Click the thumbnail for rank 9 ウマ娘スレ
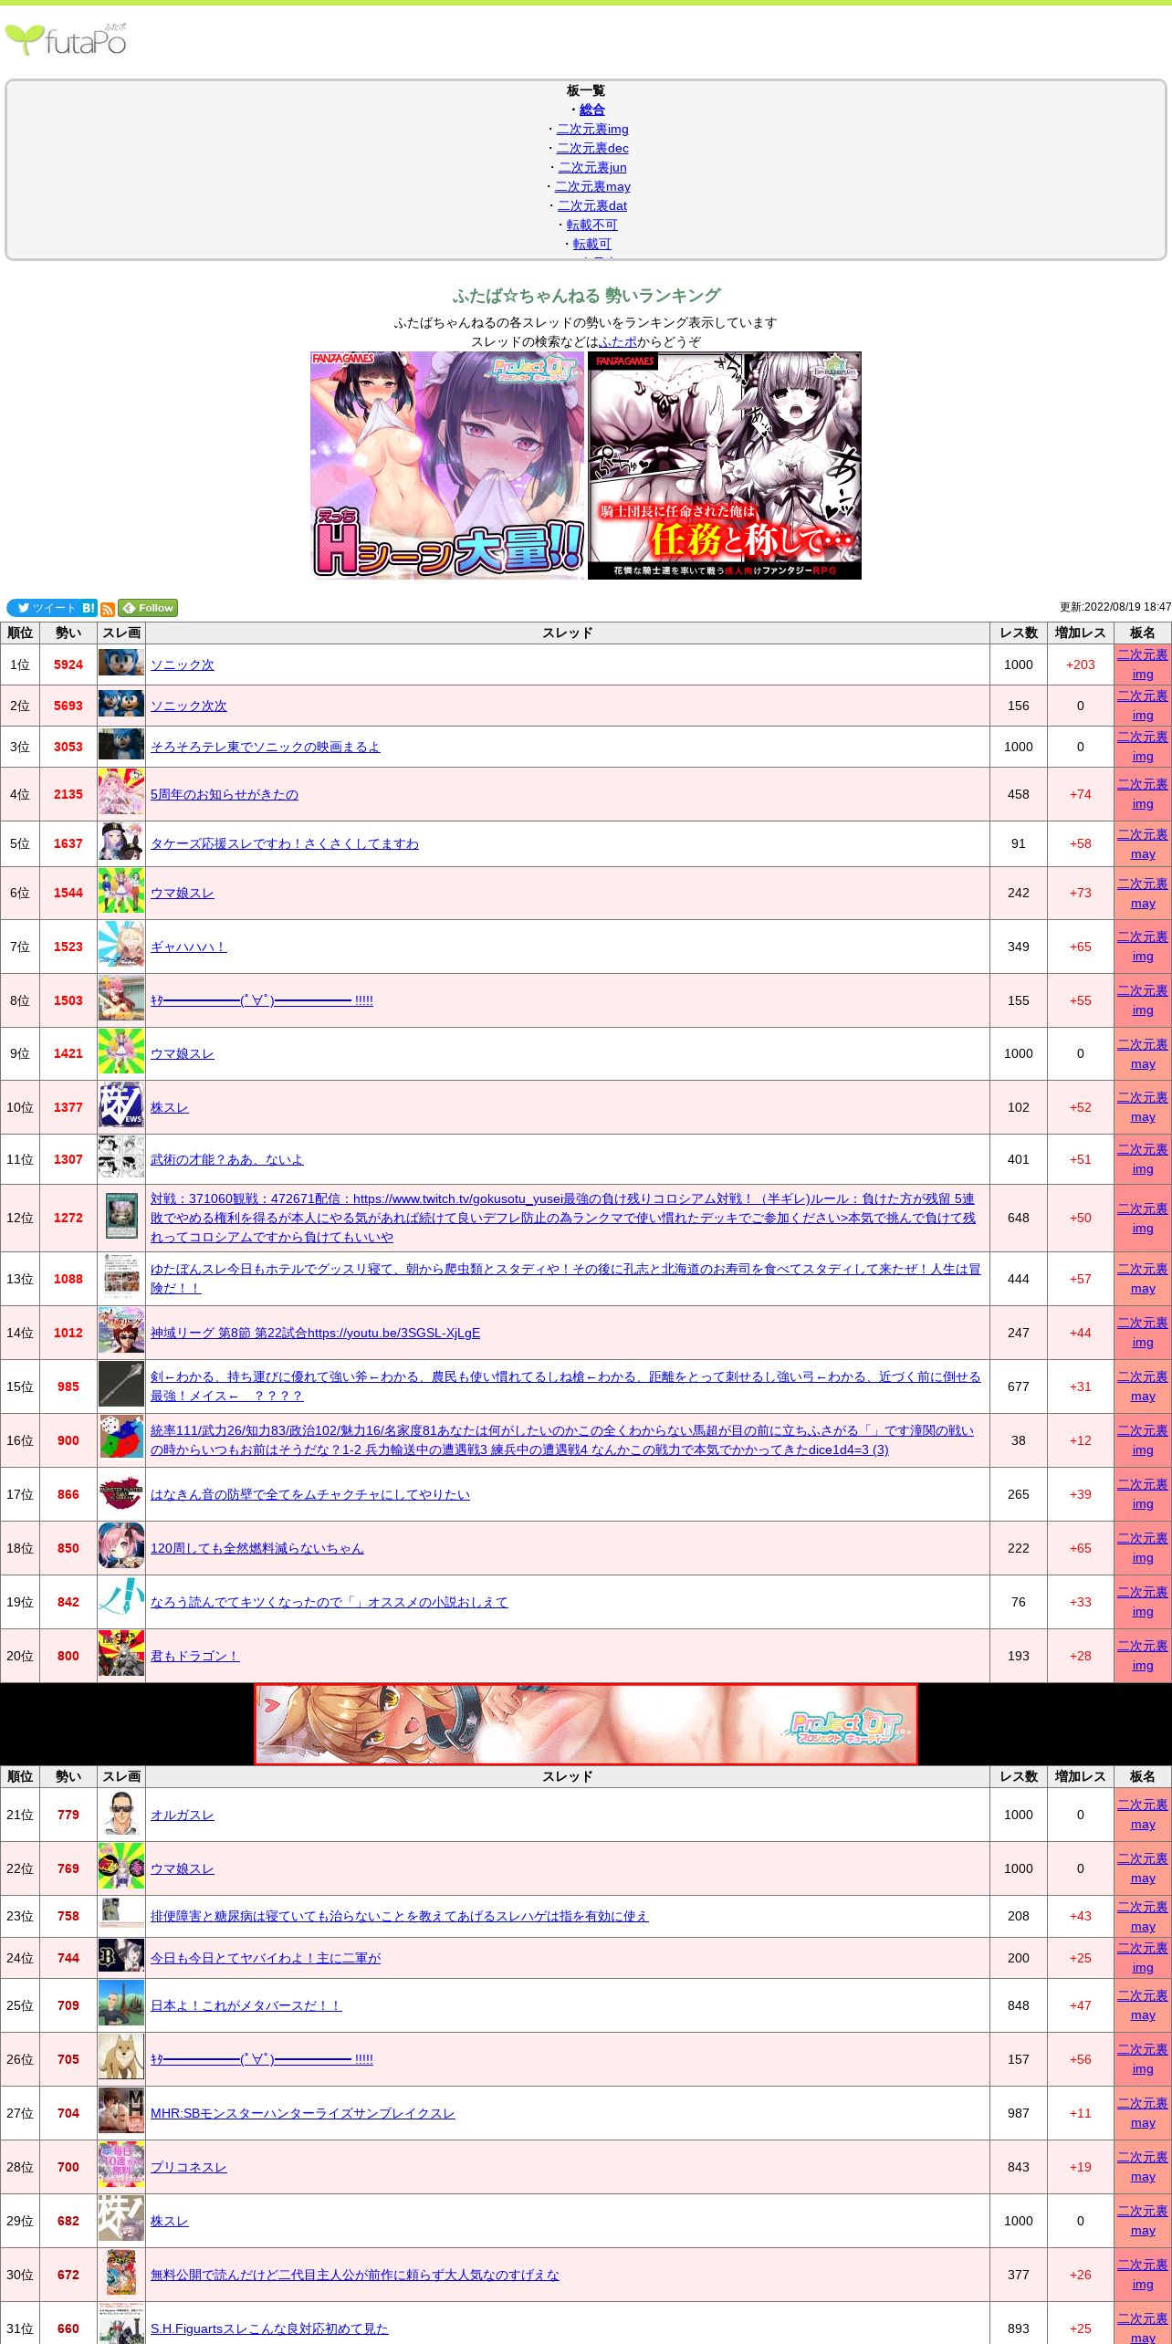The width and height of the screenshot is (1172, 2344). click(121, 1052)
